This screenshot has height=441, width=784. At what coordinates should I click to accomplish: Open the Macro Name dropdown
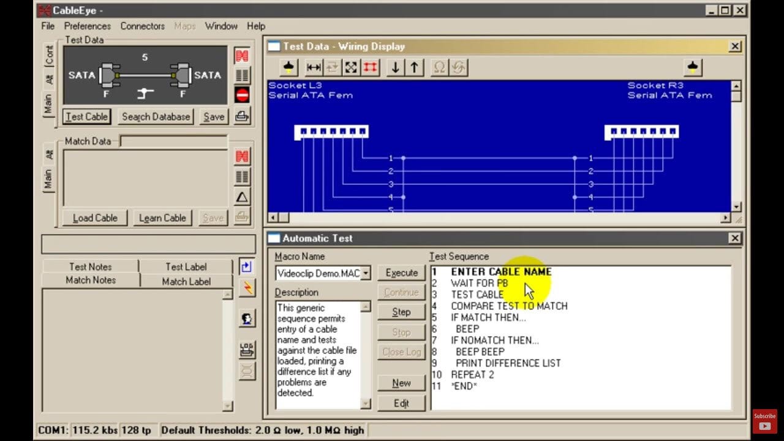point(366,273)
